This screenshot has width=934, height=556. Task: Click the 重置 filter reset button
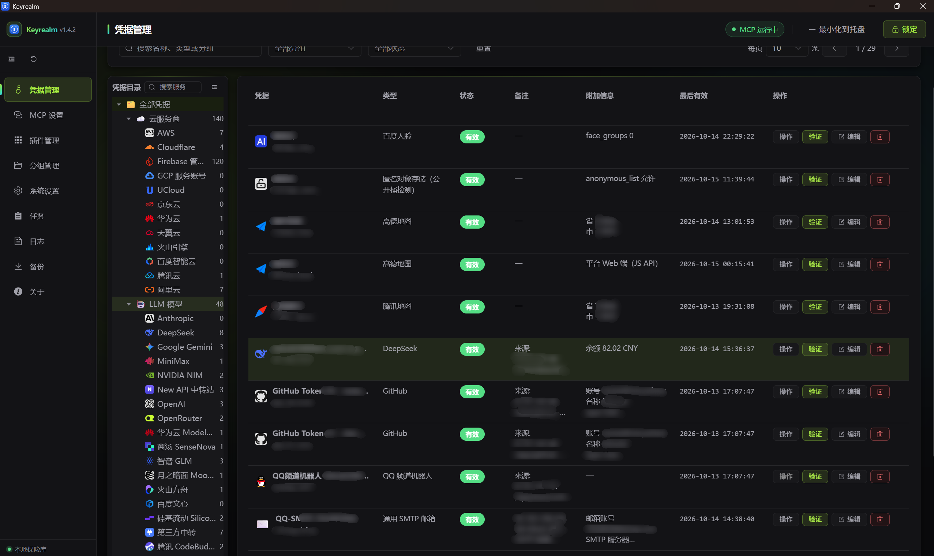[483, 49]
